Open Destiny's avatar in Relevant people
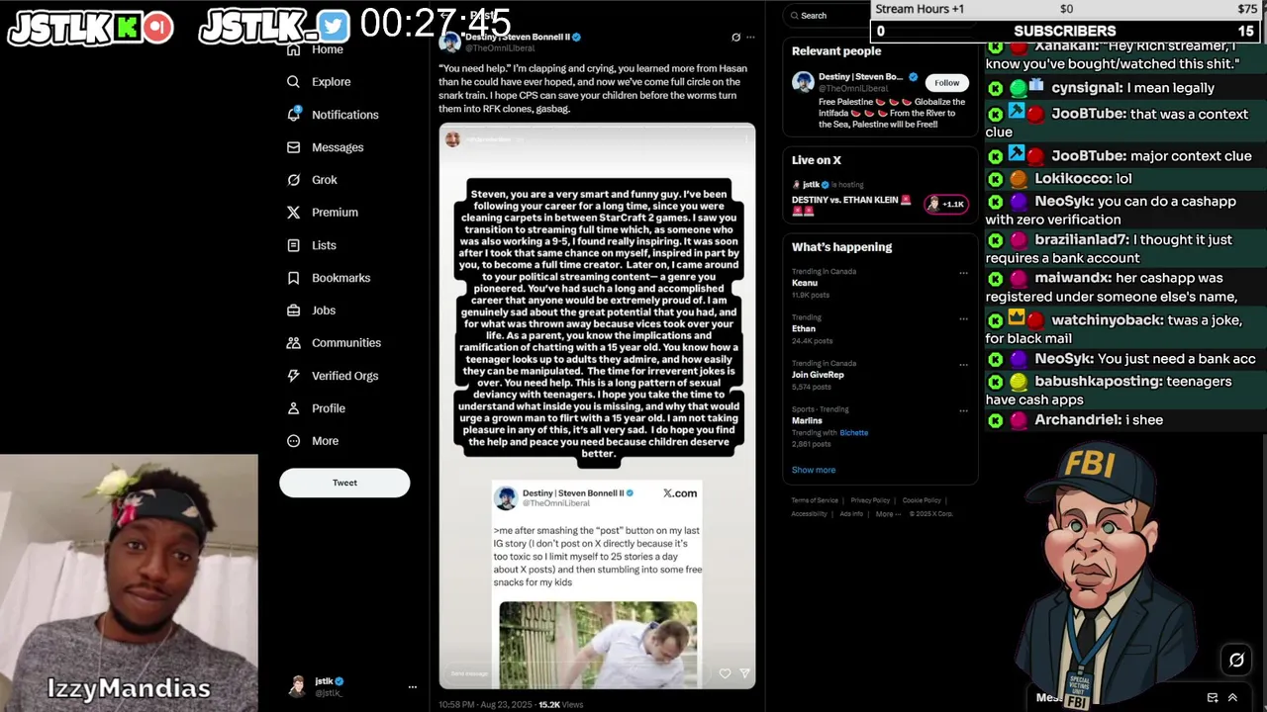Screen dimensions: 1267x712 point(803,82)
